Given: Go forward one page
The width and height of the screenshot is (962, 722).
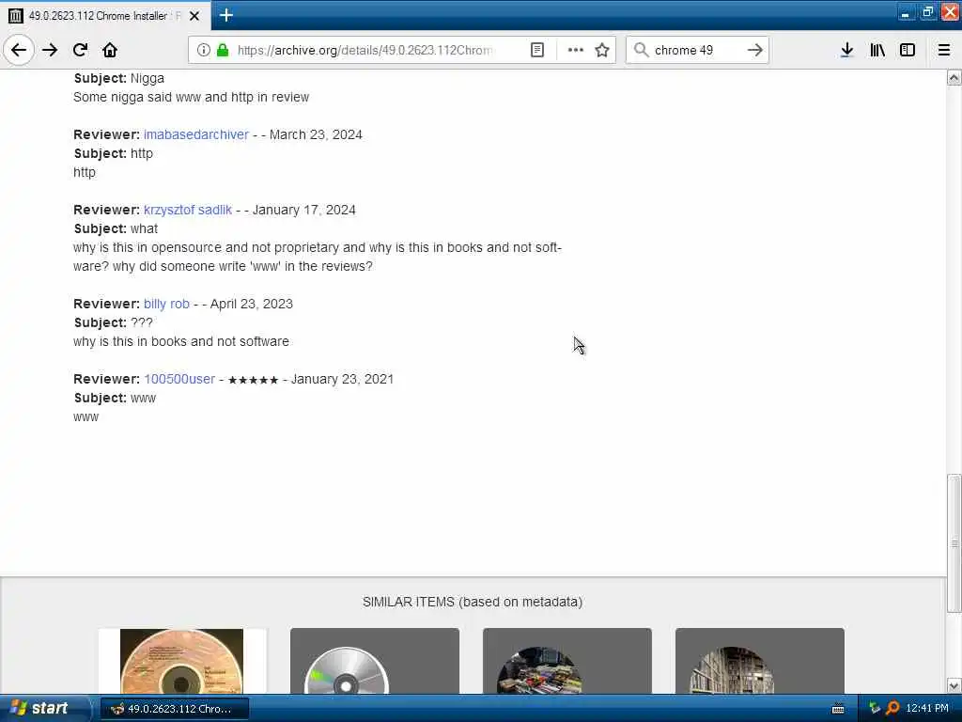Looking at the screenshot, I should (x=50, y=50).
